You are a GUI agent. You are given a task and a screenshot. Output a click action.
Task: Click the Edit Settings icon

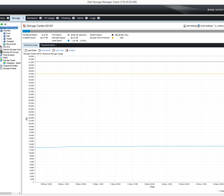pos(185,26)
